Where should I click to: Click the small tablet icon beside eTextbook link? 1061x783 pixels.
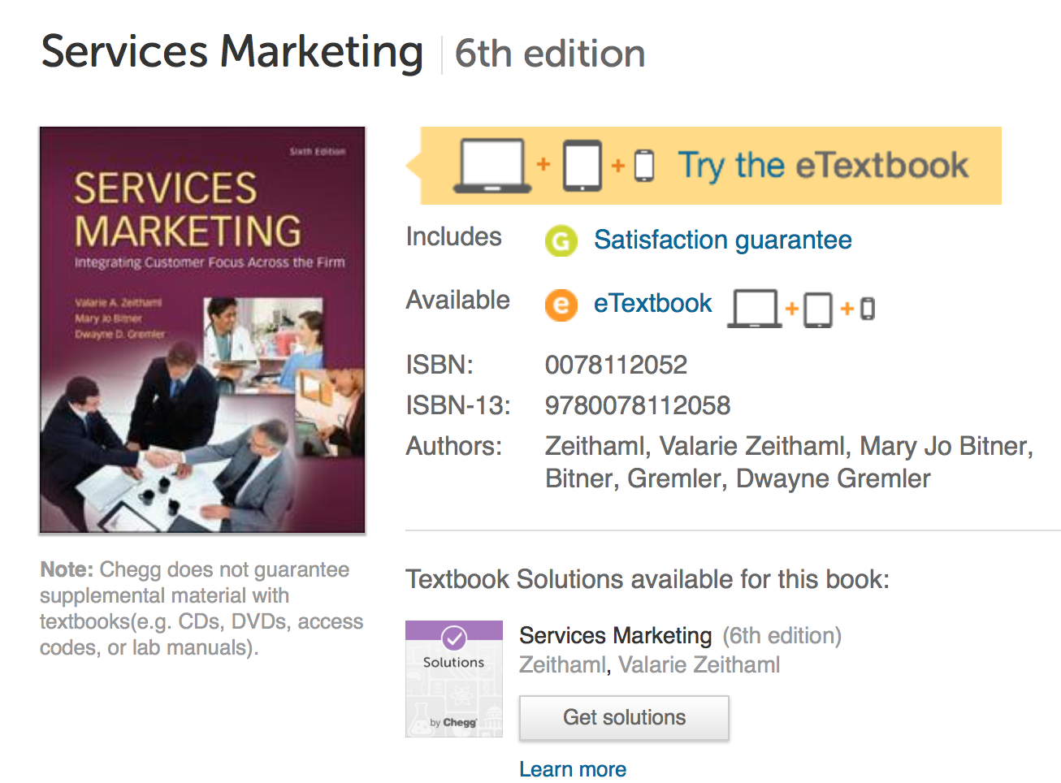tap(818, 309)
